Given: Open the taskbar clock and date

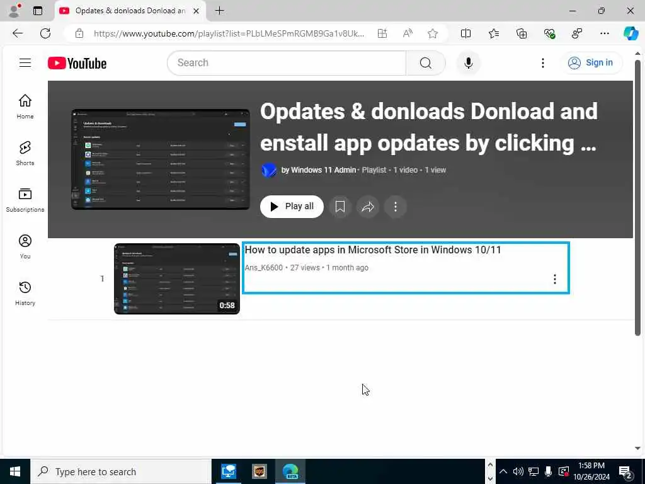Looking at the screenshot, I should (591, 471).
